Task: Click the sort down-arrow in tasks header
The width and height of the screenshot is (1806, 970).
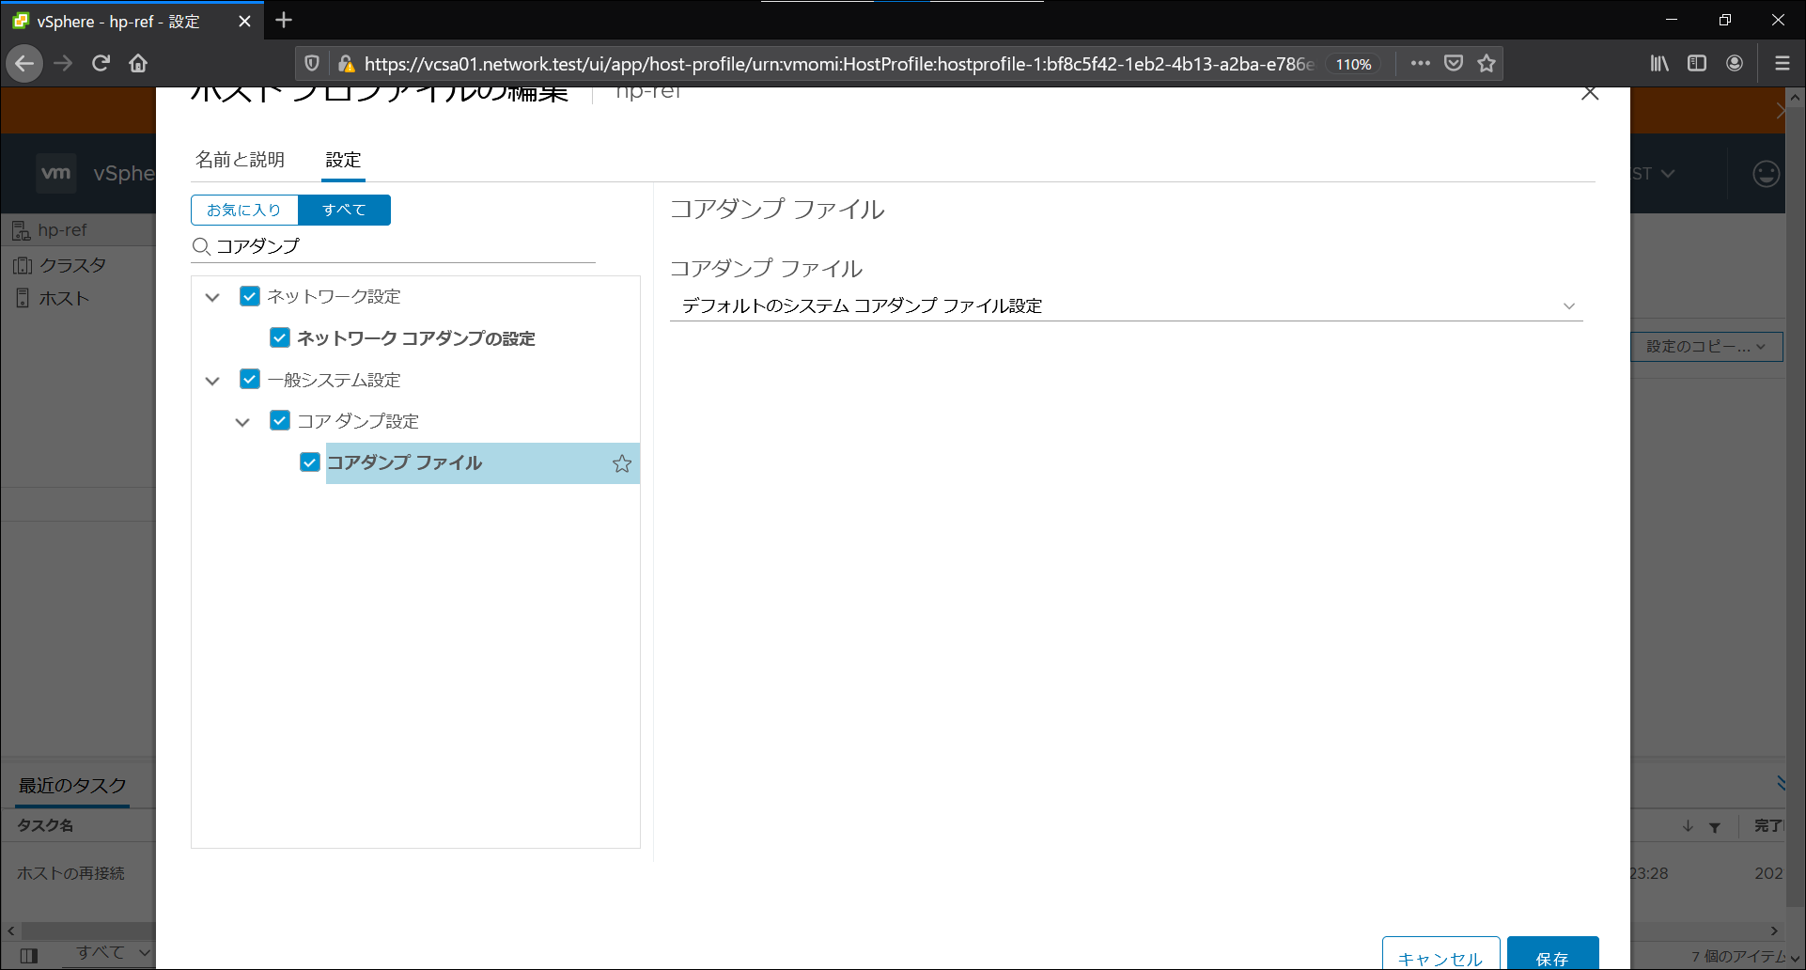Action: pyautogui.click(x=1688, y=826)
